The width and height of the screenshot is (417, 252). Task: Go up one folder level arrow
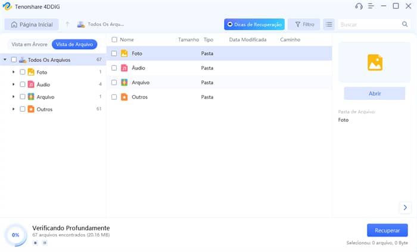[67, 25]
